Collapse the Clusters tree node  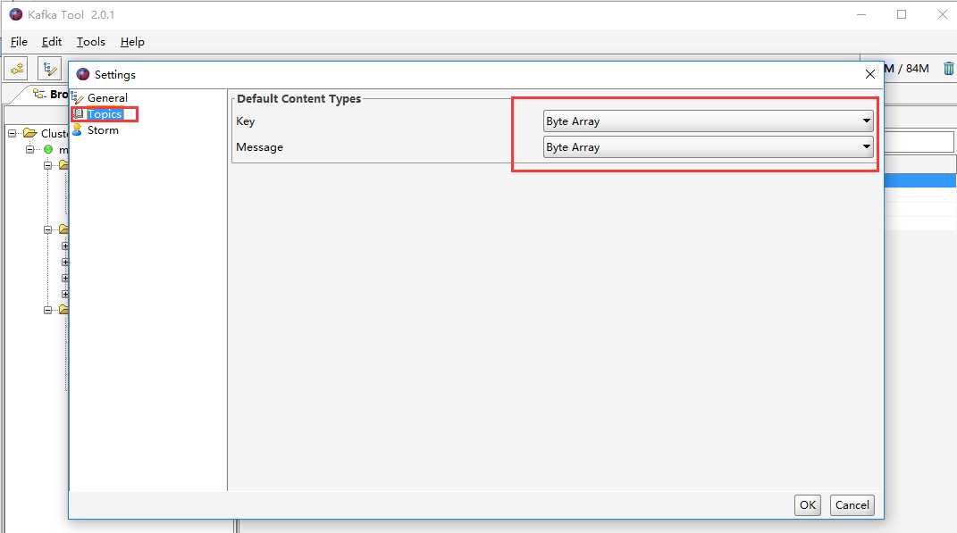[x=13, y=133]
